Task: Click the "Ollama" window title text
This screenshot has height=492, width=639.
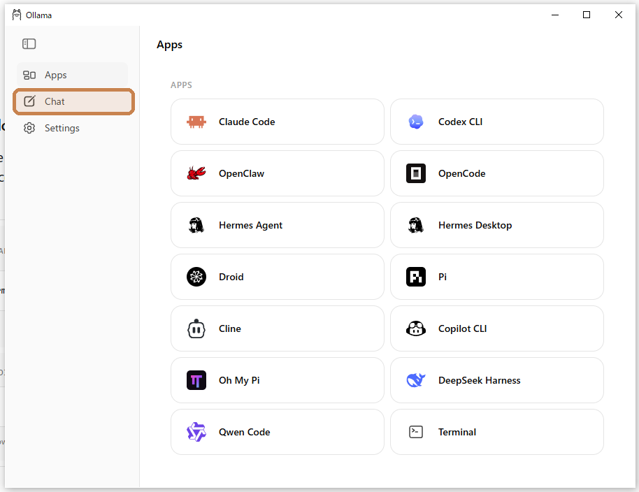Action: coord(38,15)
